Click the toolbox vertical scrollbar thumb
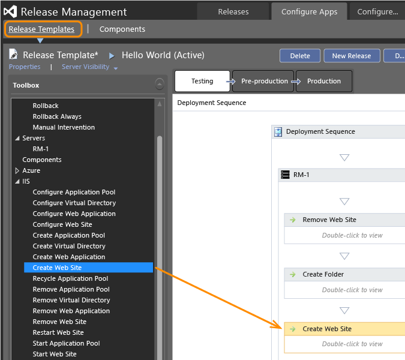Viewport: 405px width, 360px height. (x=160, y=247)
